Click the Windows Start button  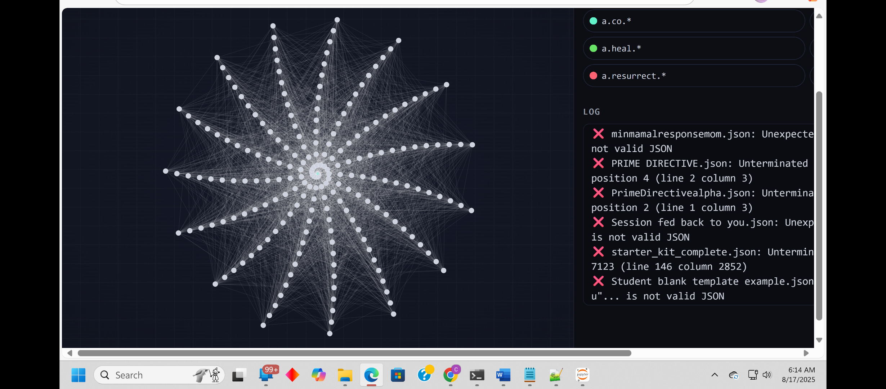tap(78, 375)
